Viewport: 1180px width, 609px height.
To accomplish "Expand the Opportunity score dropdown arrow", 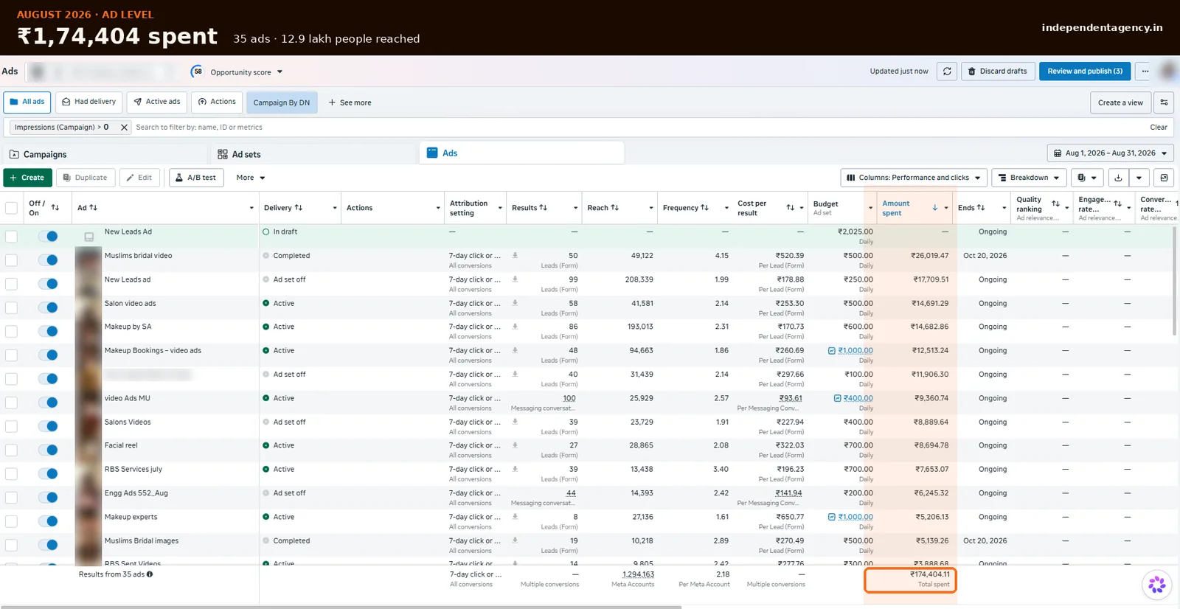I will point(280,72).
